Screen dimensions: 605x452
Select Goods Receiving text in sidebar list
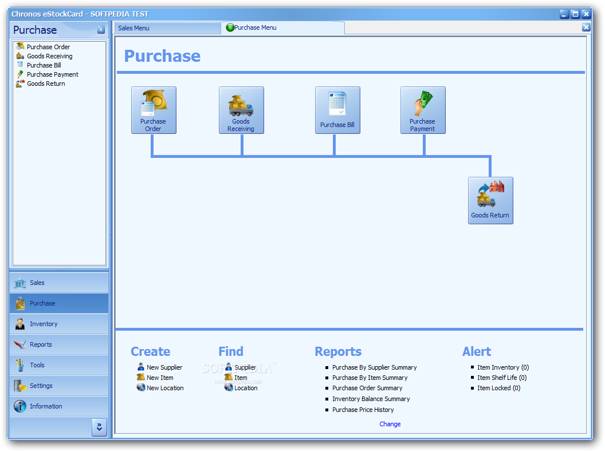[x=49, y=56]
